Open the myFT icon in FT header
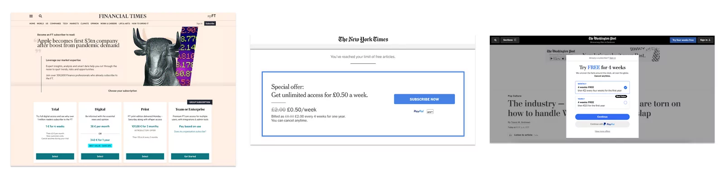The image size is (725, 182). [x=212, y=16]
